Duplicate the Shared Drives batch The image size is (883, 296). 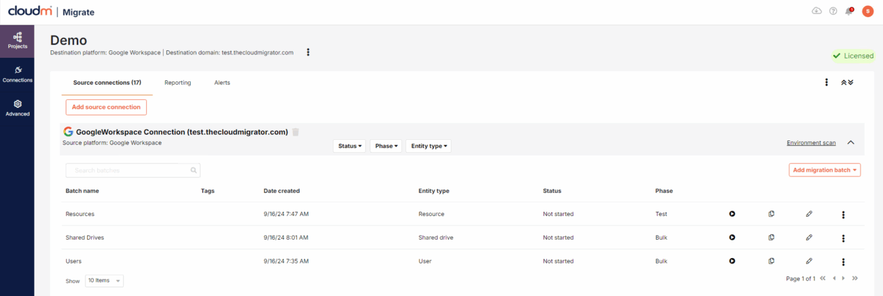(x=771, y=238)
